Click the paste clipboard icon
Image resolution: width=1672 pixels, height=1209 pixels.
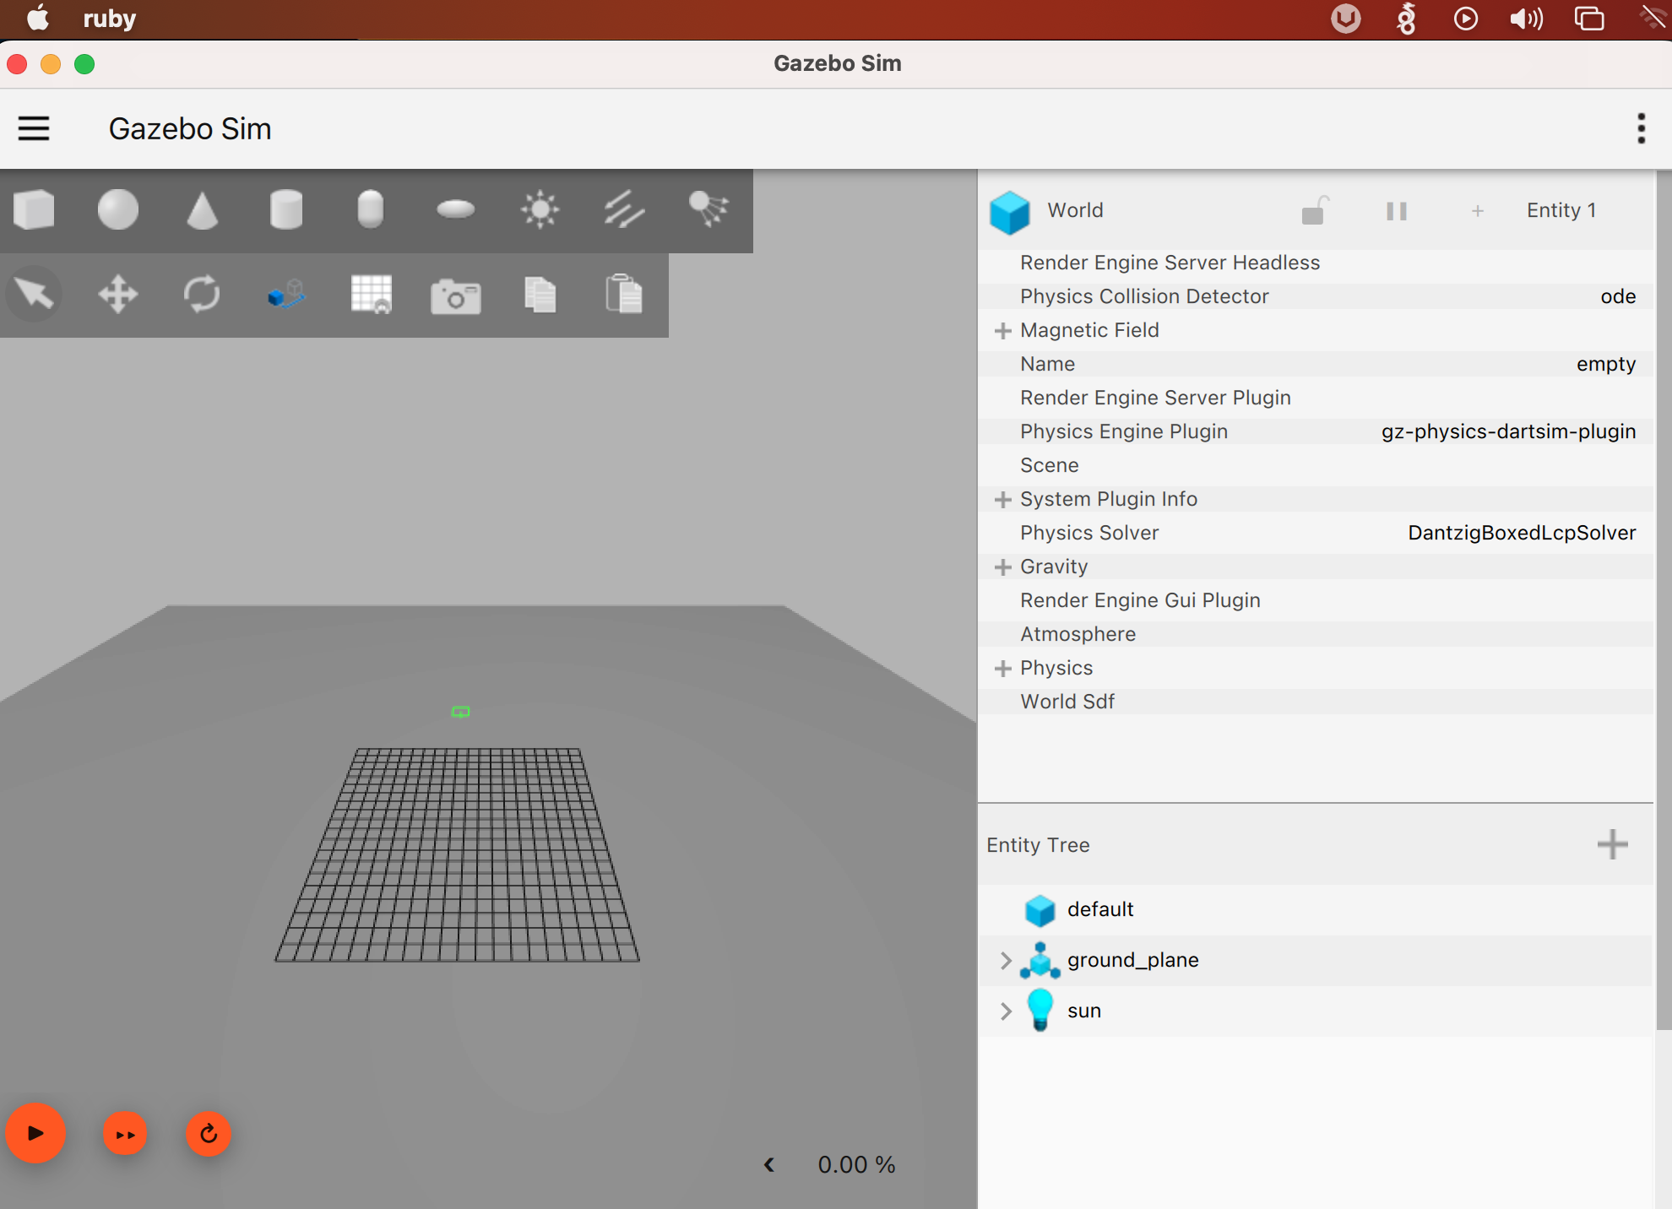[625, 295]
